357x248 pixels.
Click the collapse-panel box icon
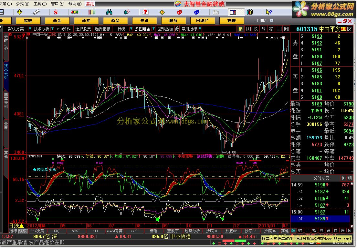(279, 29)
